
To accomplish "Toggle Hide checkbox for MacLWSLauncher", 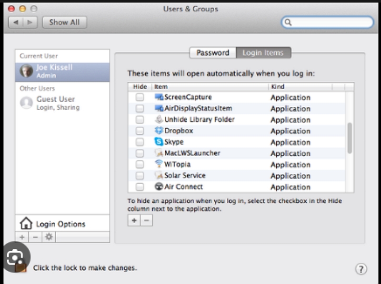I will click(x=140, y=153).
